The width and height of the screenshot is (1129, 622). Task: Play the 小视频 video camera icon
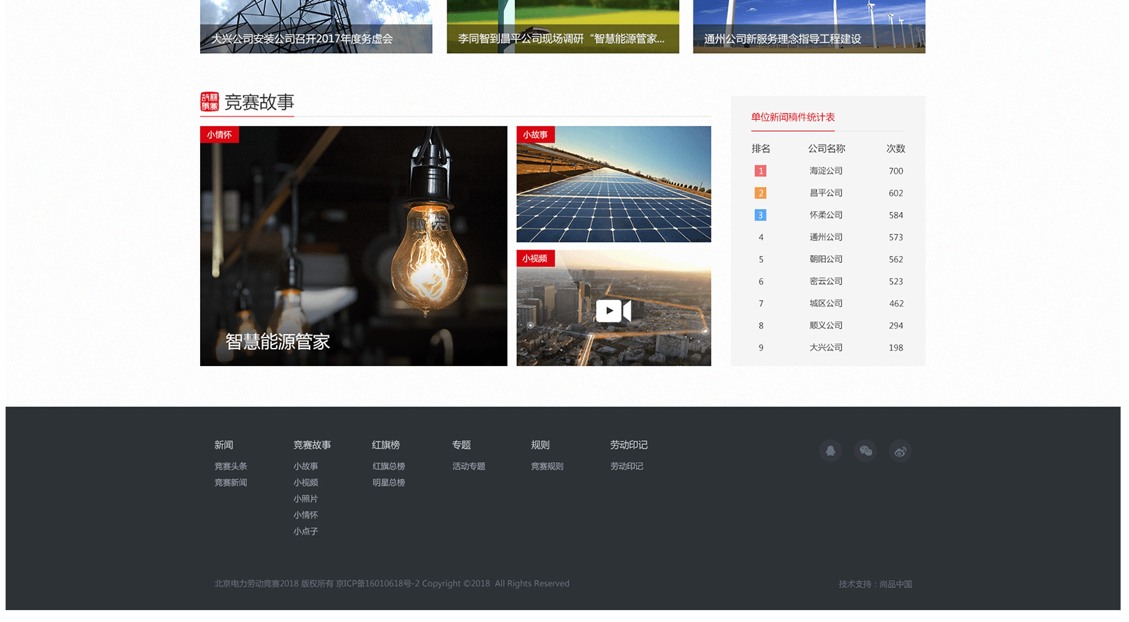(613, 310)
